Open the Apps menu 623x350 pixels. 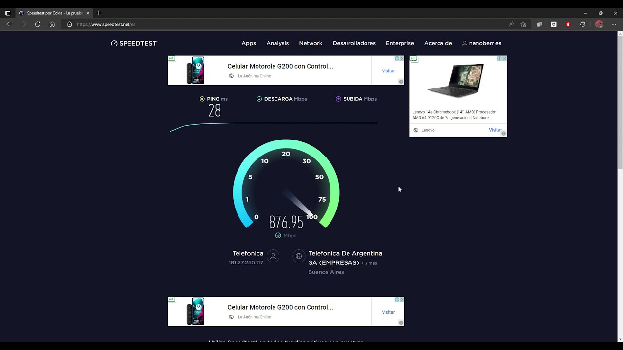[249, 43]
